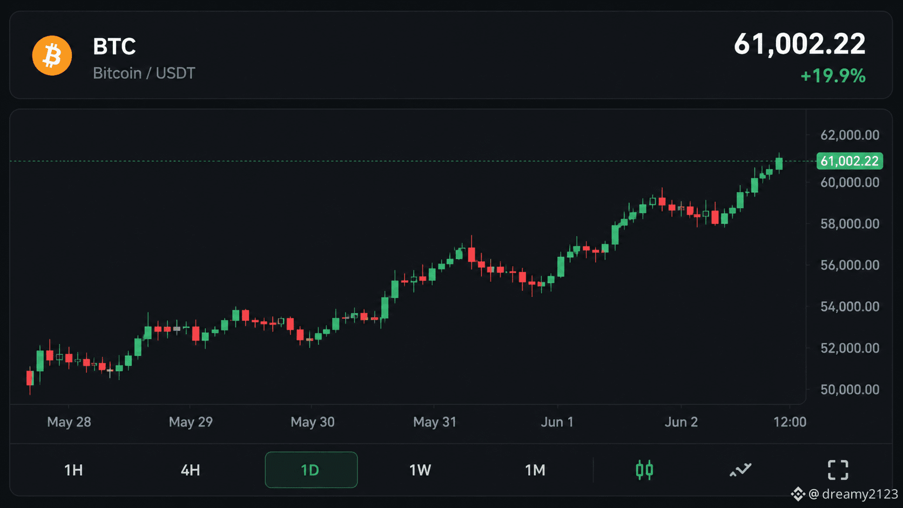
Task: Click the May 29 date label
Action: click(191, 422)
